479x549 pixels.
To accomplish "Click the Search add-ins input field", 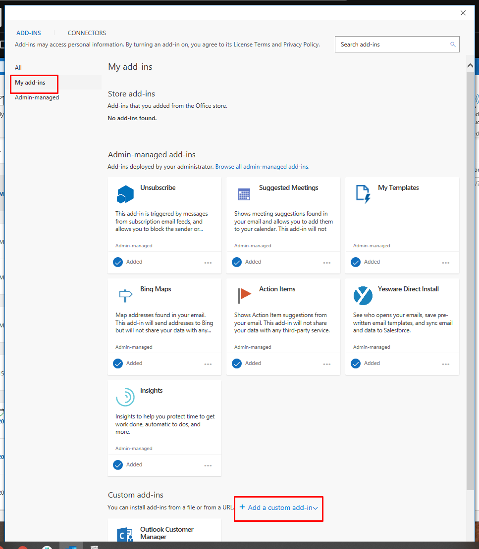I will coord(394,45).
